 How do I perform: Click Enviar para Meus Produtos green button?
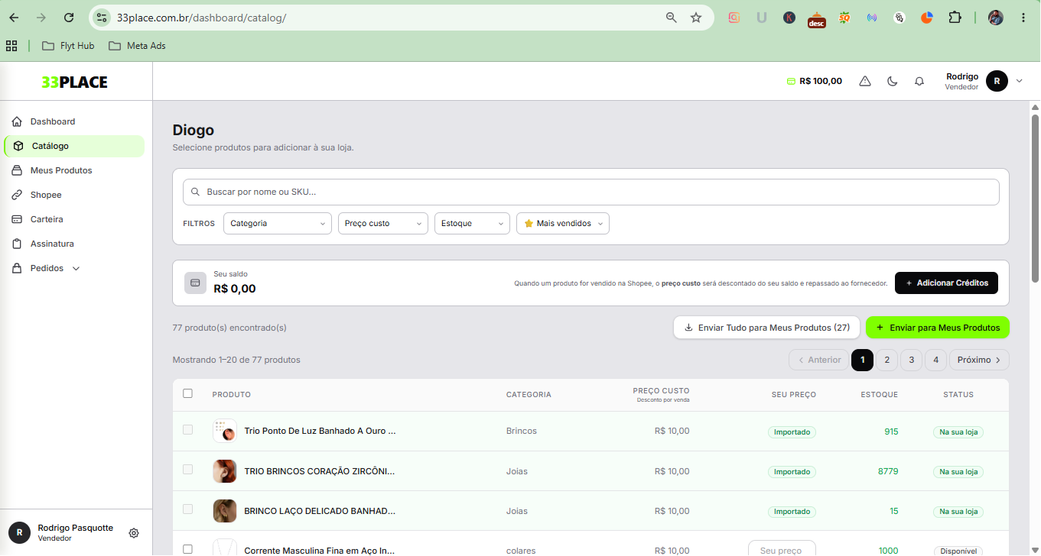pos(938,328)
